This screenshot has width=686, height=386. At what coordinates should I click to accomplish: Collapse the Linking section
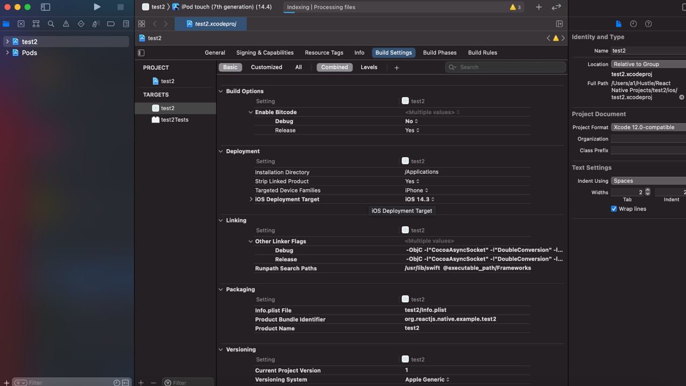click(220, 220)
